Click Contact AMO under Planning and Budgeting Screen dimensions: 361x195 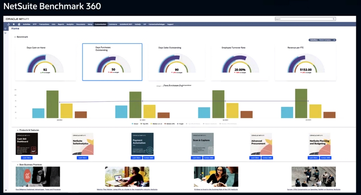[x=326, y=158]
